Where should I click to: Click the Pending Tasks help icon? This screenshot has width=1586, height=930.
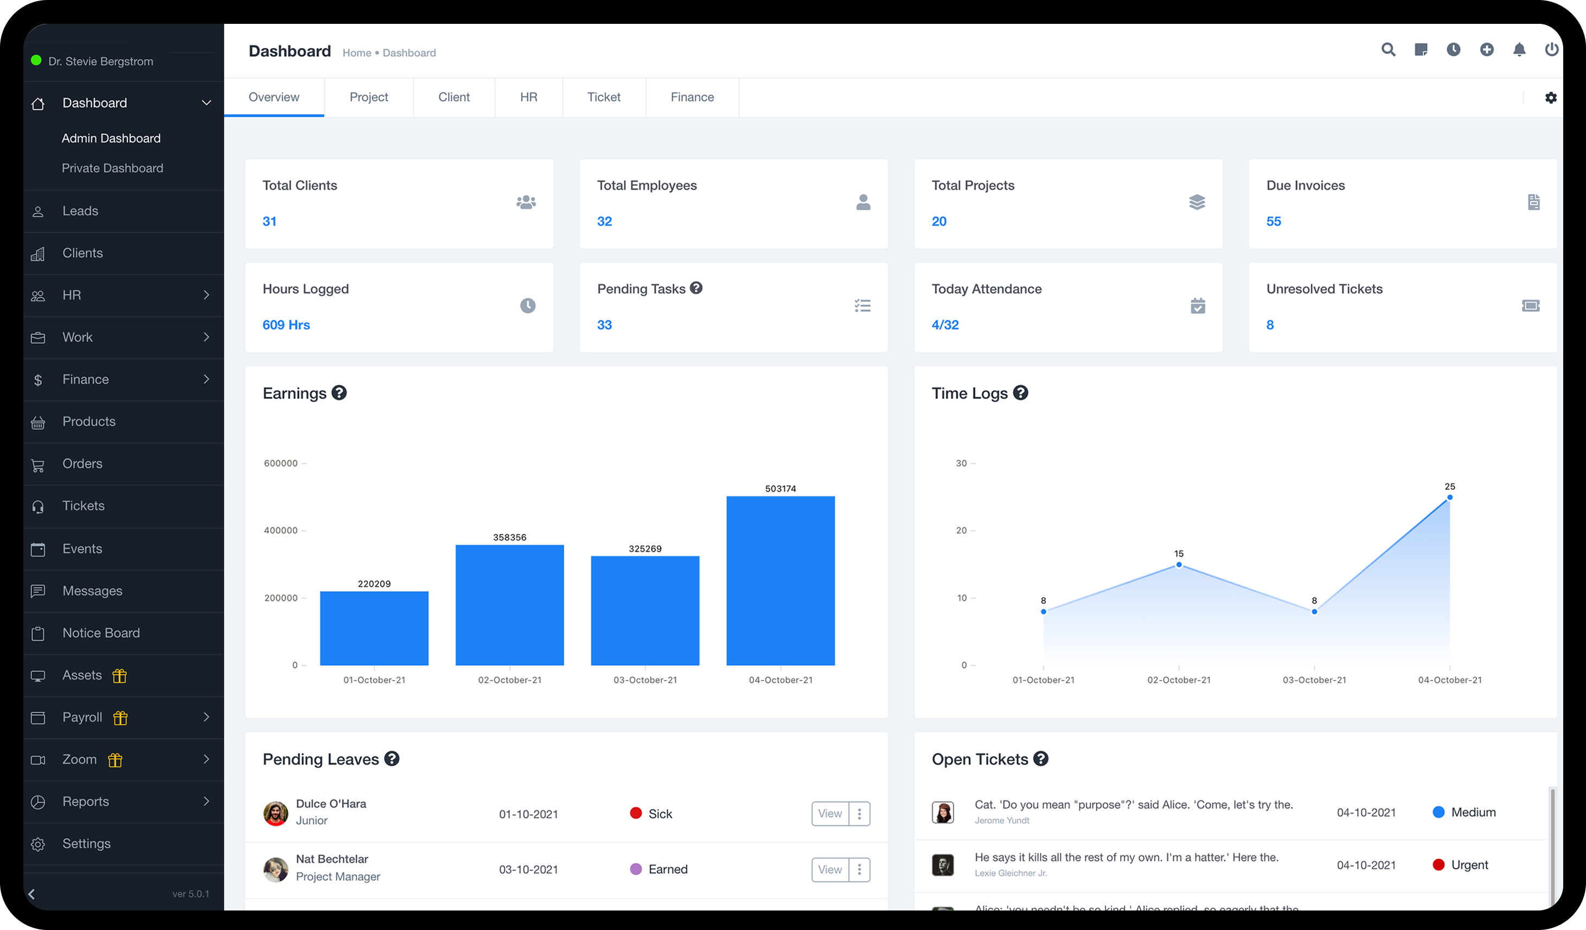click(x=696, y=288)
